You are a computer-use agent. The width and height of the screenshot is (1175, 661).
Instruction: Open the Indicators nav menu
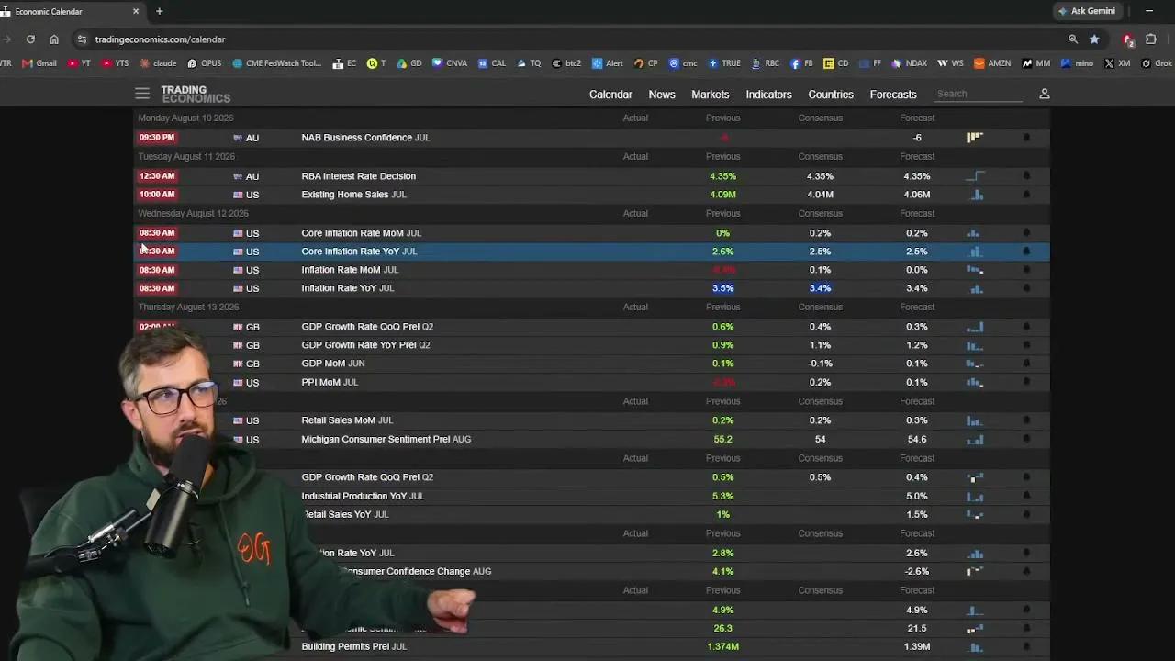pyautogui.click(x=768, y=95)
